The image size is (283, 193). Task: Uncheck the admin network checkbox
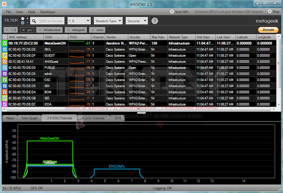pos(5,74)
